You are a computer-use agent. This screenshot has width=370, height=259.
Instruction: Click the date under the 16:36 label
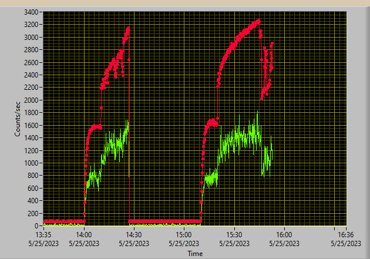coord(346,243)
